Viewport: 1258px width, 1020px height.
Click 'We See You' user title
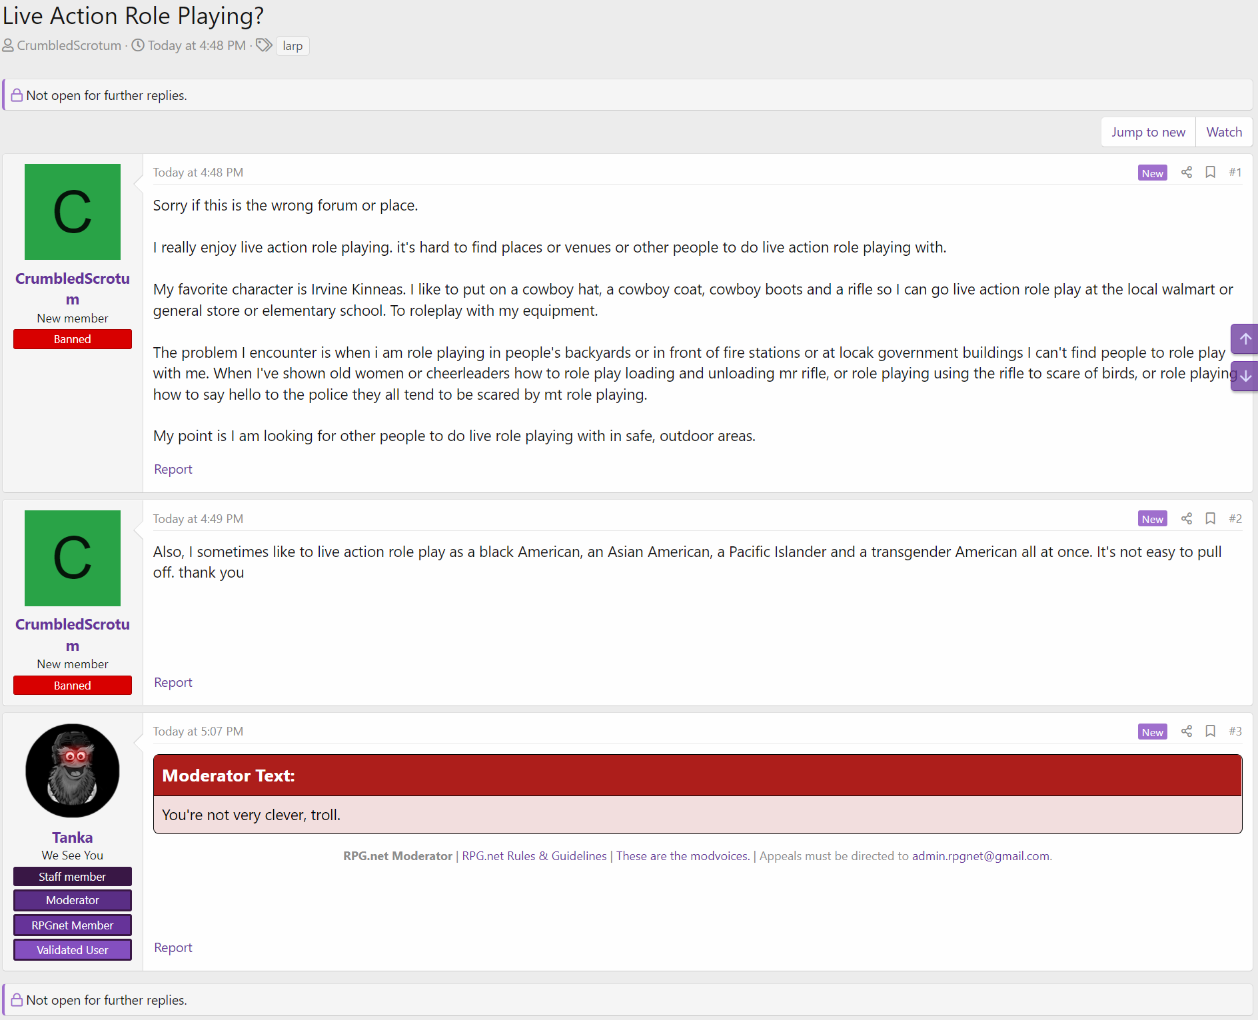[73, 855]
